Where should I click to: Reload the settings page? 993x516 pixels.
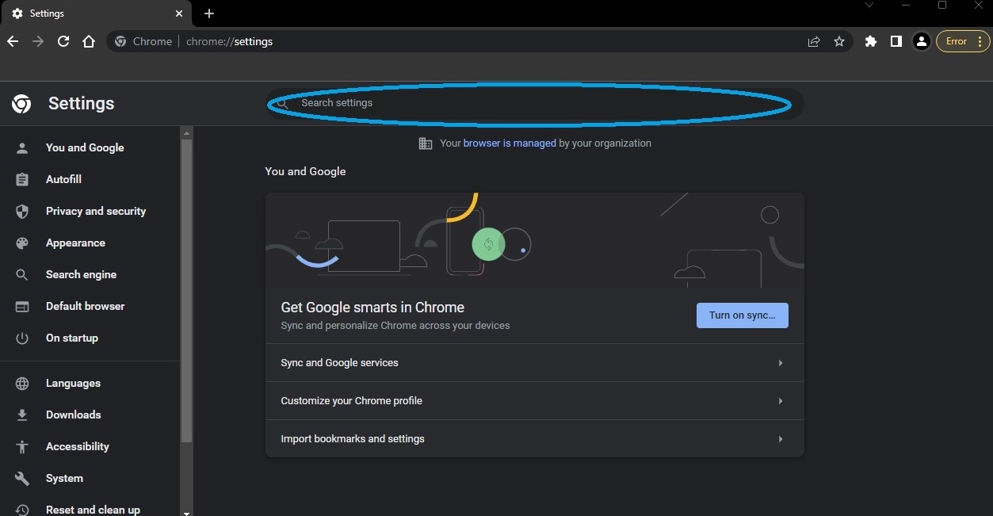pyautogui.click(x=63, y=41)
